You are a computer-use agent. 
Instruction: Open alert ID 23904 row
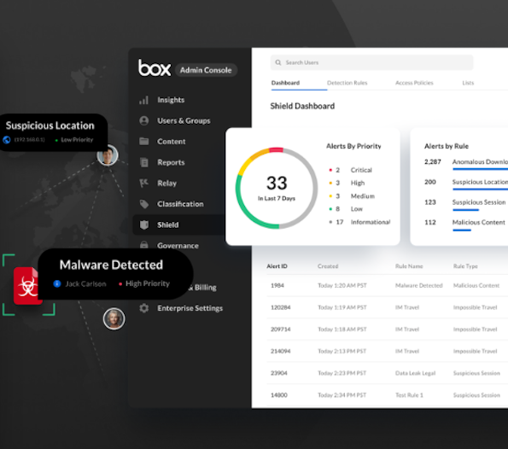[x=387, y=373]
